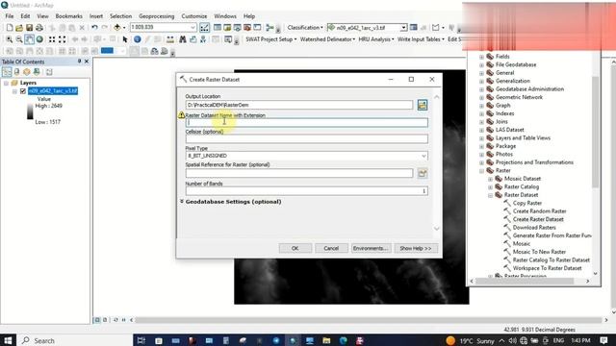The height and width of the screenshot is (346, 616).
Task: Undo the last action
Action: [94, 28]
